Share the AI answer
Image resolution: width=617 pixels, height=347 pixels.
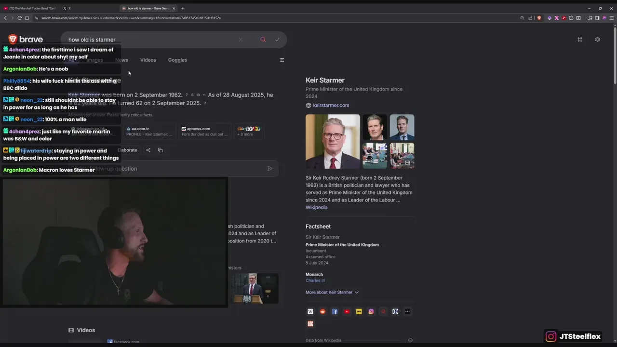coord(148,150)
